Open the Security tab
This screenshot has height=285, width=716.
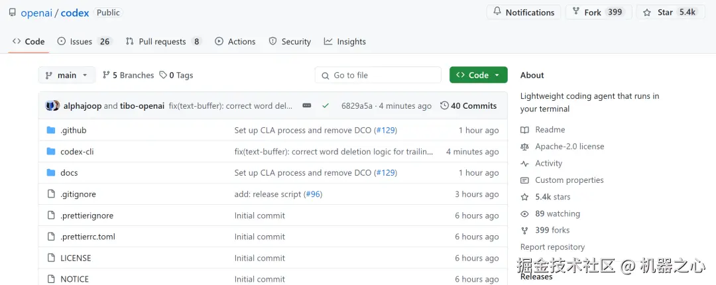[290, 42]
